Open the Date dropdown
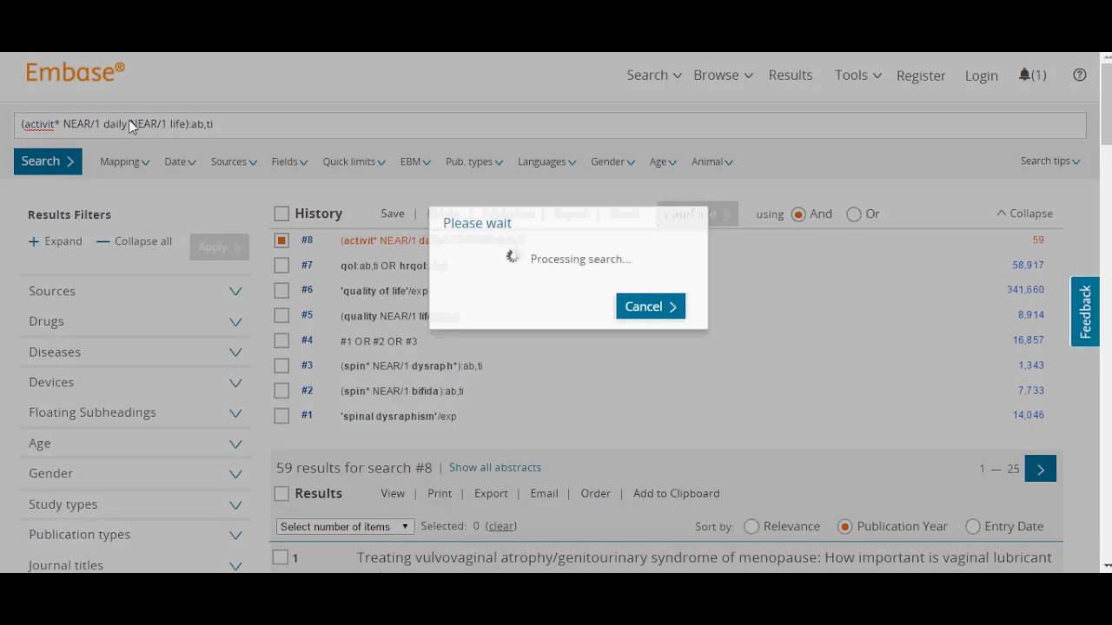 (180, 161)
